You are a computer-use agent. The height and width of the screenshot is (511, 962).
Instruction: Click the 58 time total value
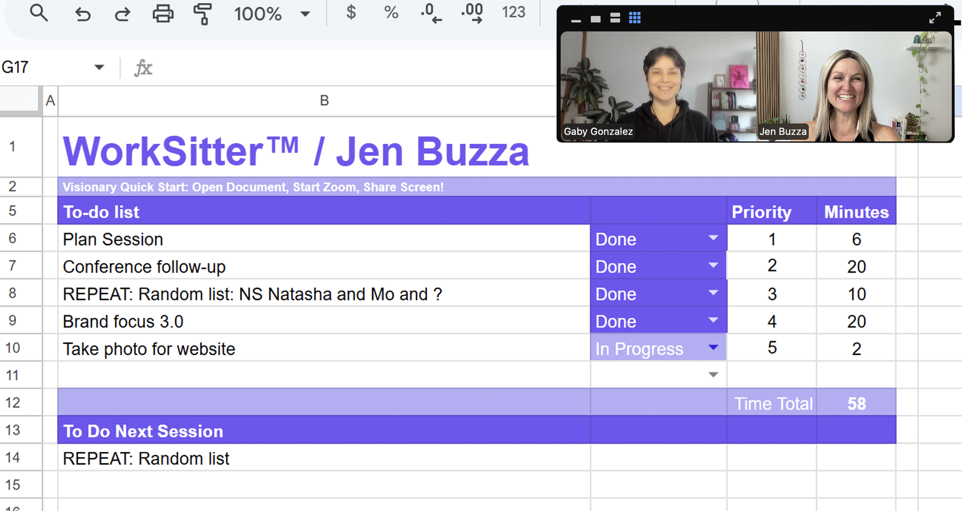click(x=856, y=403)
